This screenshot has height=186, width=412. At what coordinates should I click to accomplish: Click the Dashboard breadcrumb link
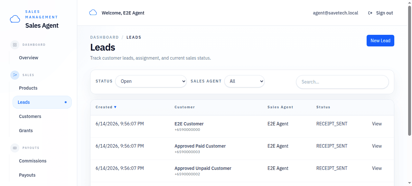(x=105, y=37)
